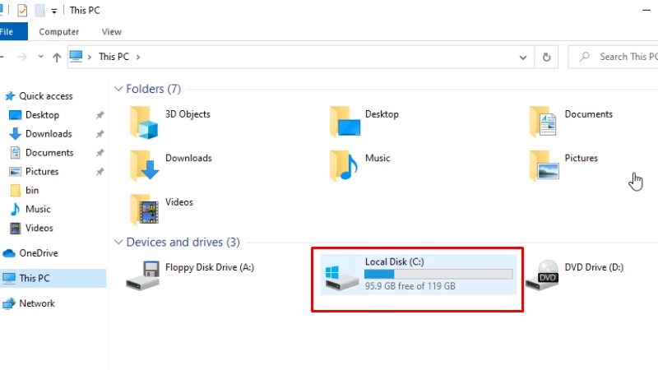Open the View ribbon tab
This screenshot has height=370, width=658.
click(x=111, y=32)
